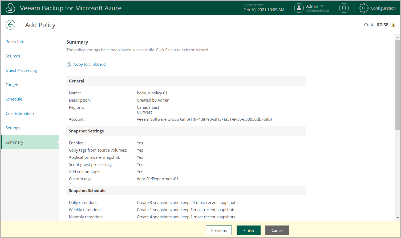This screenshot has width=401, height=238.
Task: Open the notifications bell icon
Action: pyautogui.click(x=344, y=8)
